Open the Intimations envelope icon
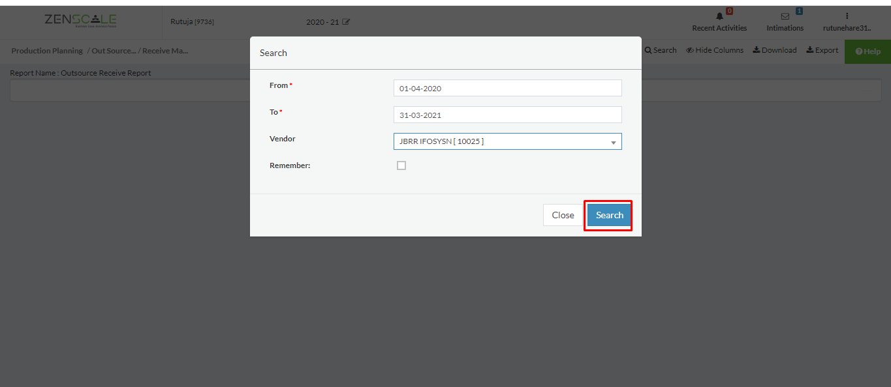The height and width of the screenshot is (387, 891). (785, 16)
